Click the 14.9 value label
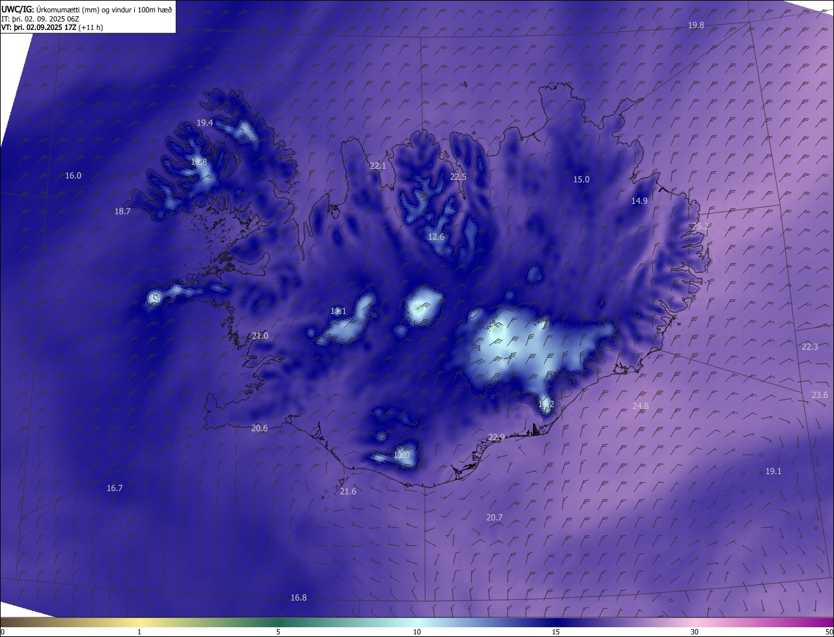Screen dimensions: 834x637 pos(639,201)
